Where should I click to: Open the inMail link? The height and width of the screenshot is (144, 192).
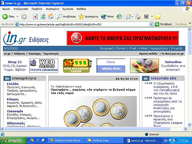[143, 48]
